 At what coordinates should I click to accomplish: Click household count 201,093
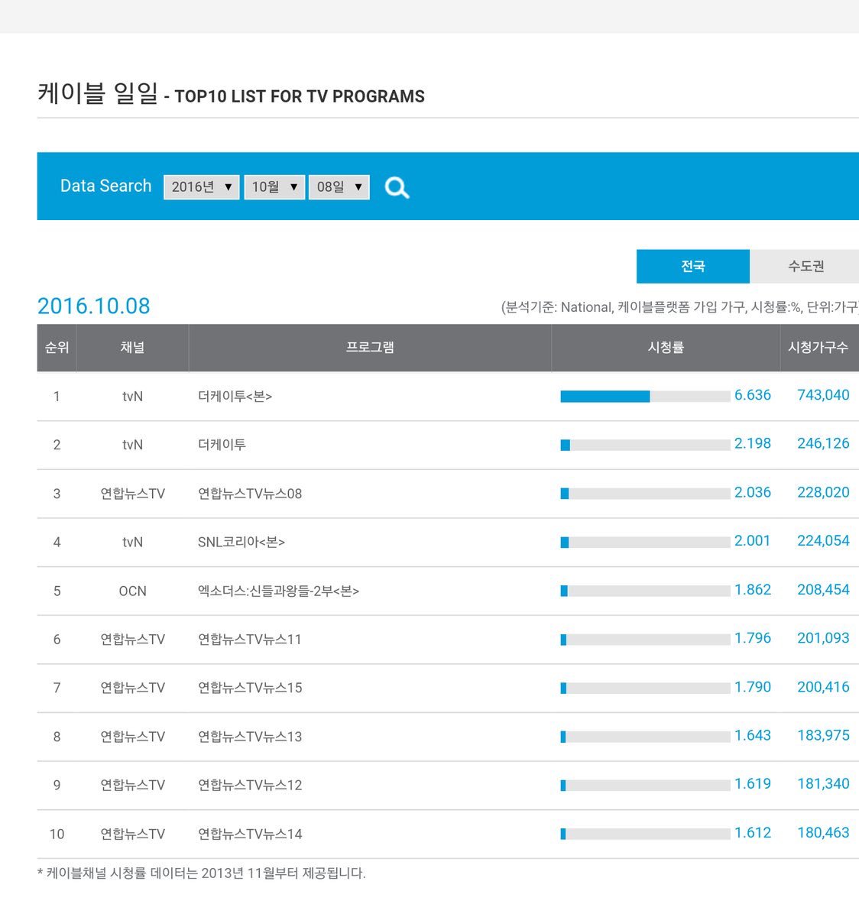823,638
